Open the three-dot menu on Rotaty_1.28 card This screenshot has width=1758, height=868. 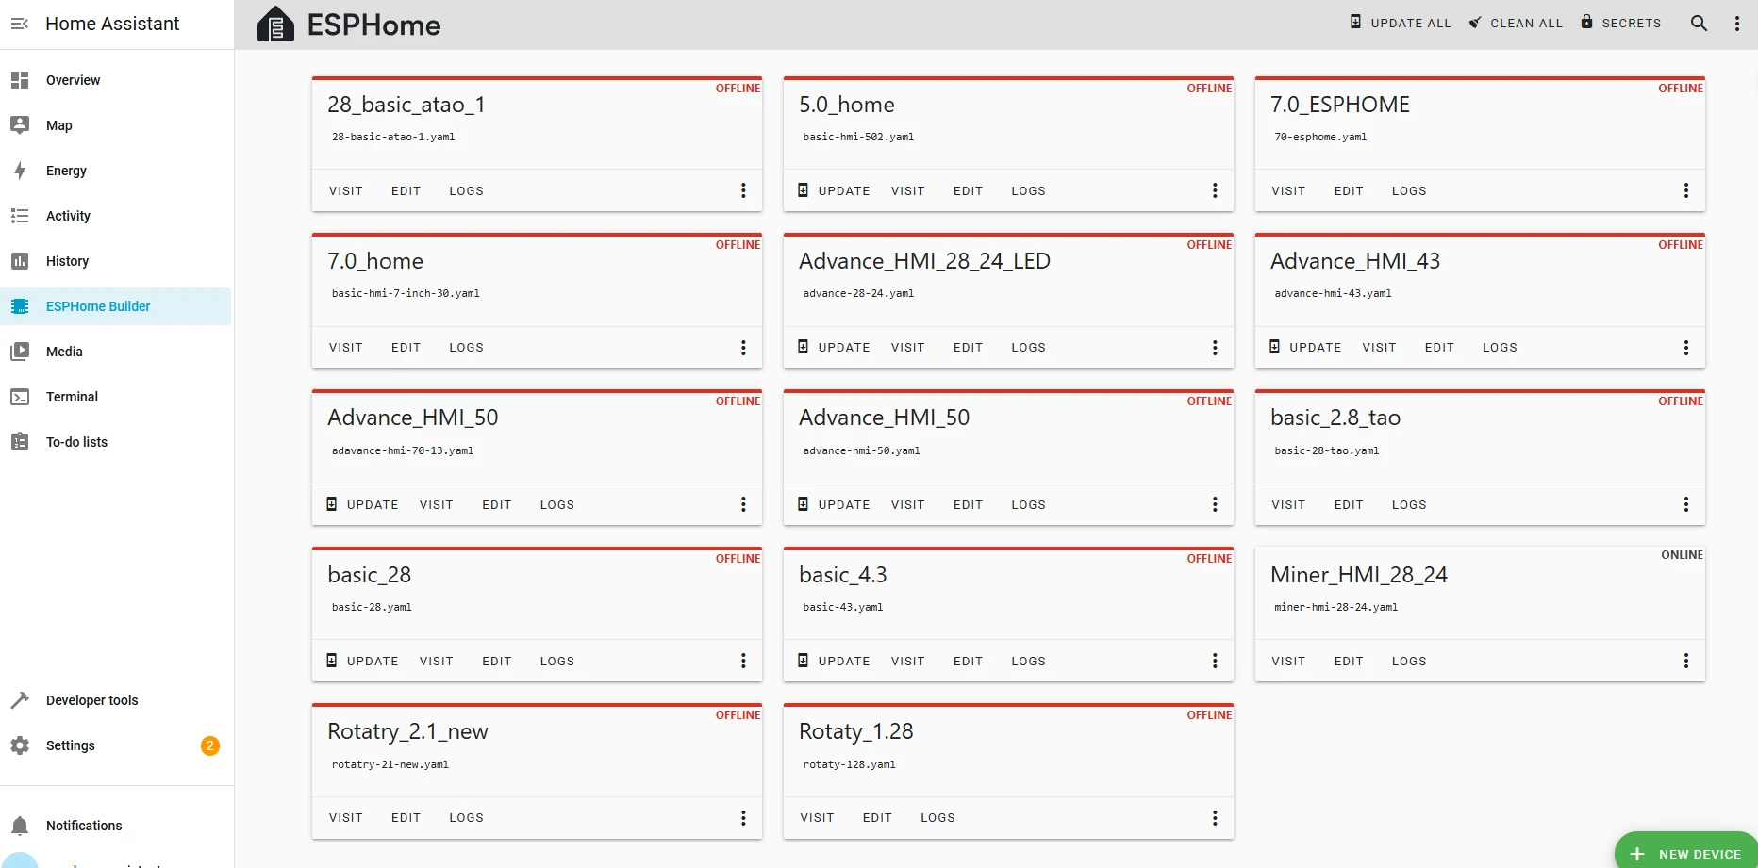(1214, 818)
